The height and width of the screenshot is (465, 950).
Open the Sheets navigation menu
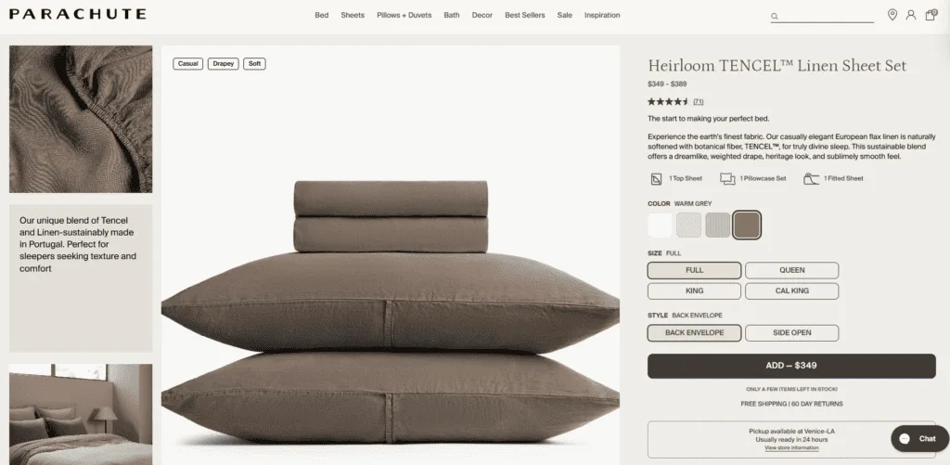[x=353, y=15]
